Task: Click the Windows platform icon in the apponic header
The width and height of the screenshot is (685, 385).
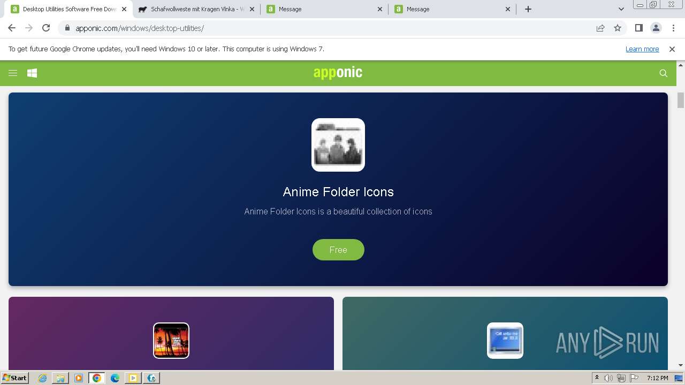Action: [x=32, y=73]
